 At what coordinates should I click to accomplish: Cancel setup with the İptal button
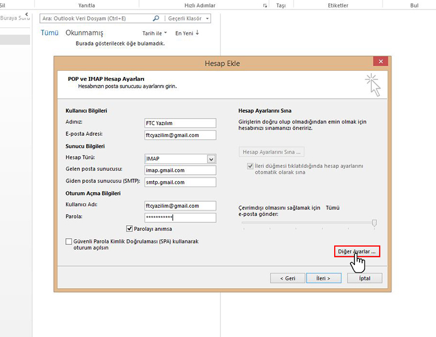[366, 278]
